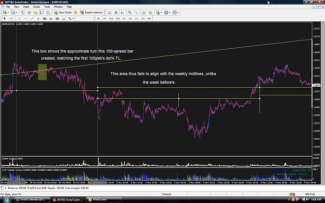Click the connection status '505/0 kb'
The width and height of the screenshot is (325, 203).
tap(310, 194)
